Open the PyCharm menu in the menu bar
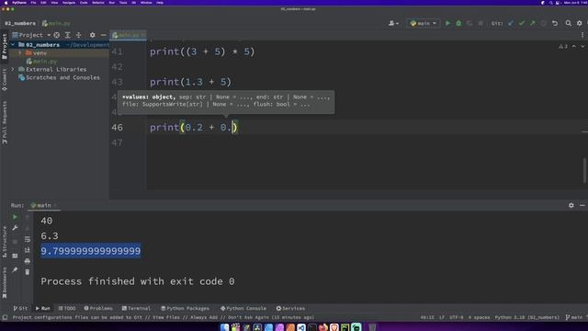This screenshot has height=331, width=588. pyautogui.click(x=19, y=3)
